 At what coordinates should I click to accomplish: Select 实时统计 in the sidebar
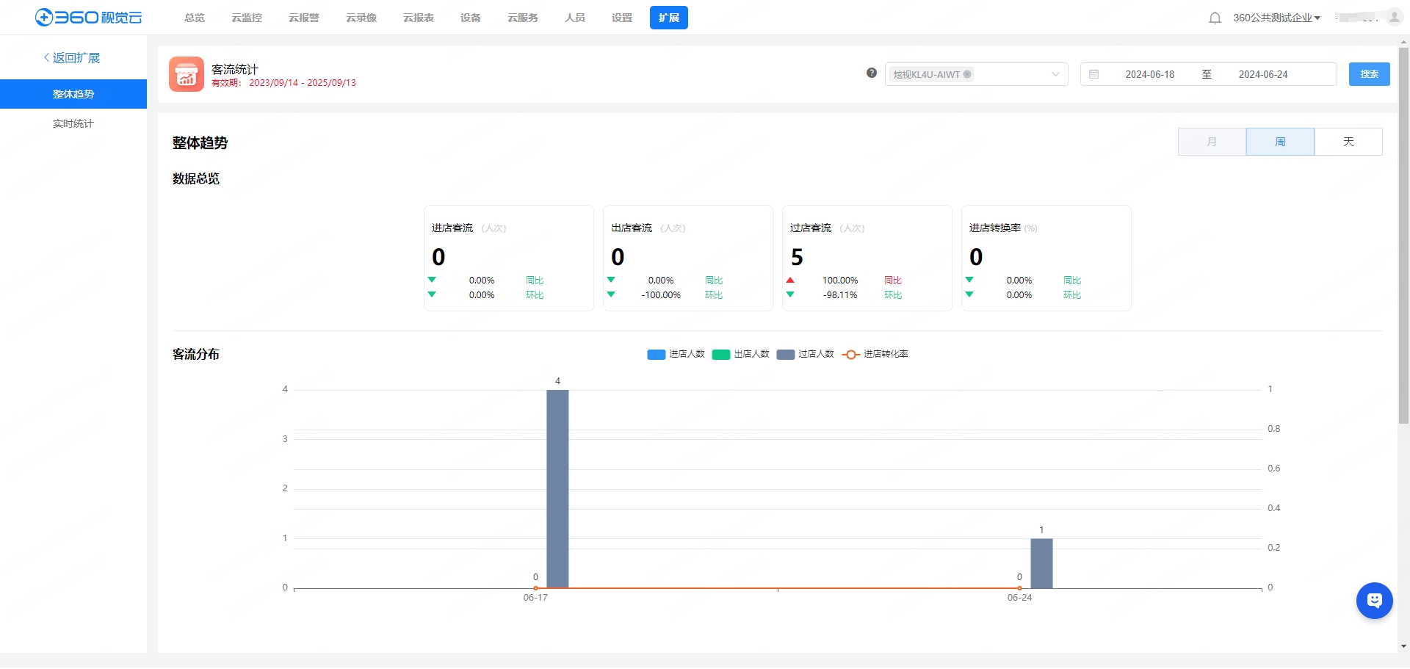pyautogui.click(x=73, y=123)
